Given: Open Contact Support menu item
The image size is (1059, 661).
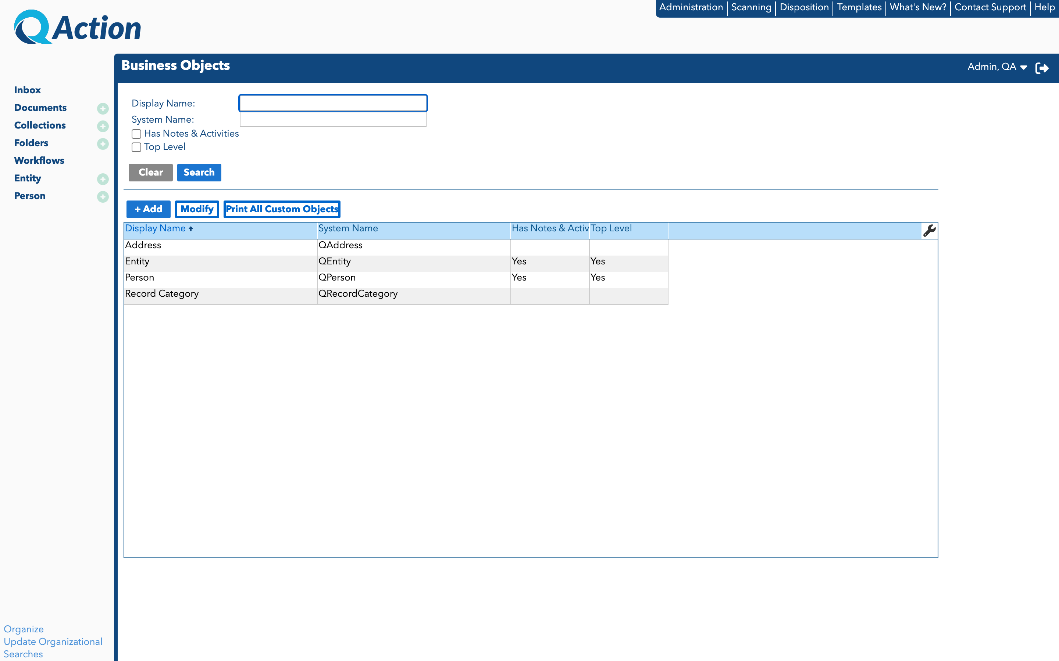Looking at the screenshot, I should pyautogui.click(x=990, y=7).
